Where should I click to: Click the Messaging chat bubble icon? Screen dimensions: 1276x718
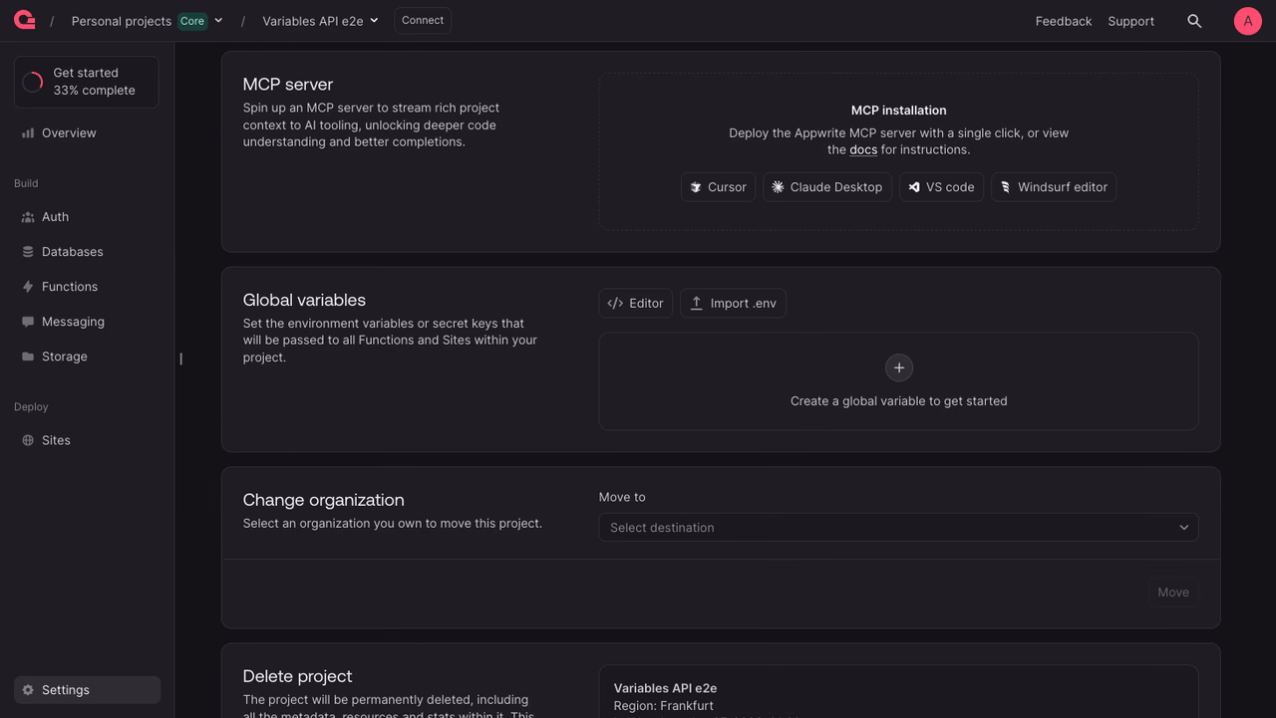[x=28, y=322]
